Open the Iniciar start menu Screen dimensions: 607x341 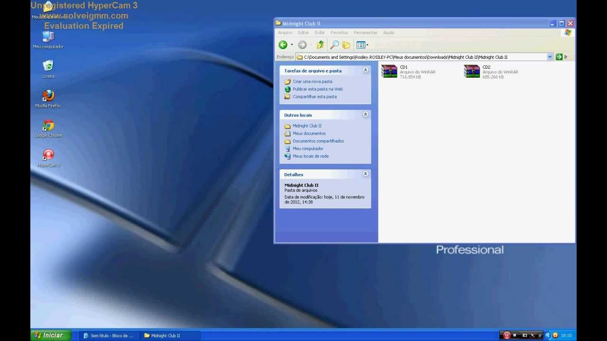pos(51,335)
